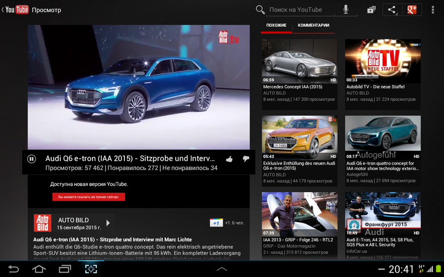Tap the signal strength indicator
This screenshot has height=277, width=444.
pyautogui.click(x=430, y=269)
